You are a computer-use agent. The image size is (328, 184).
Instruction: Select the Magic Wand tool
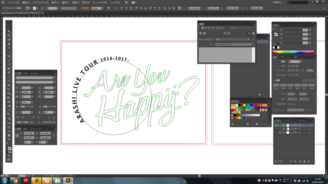click(x=9, y=36)
